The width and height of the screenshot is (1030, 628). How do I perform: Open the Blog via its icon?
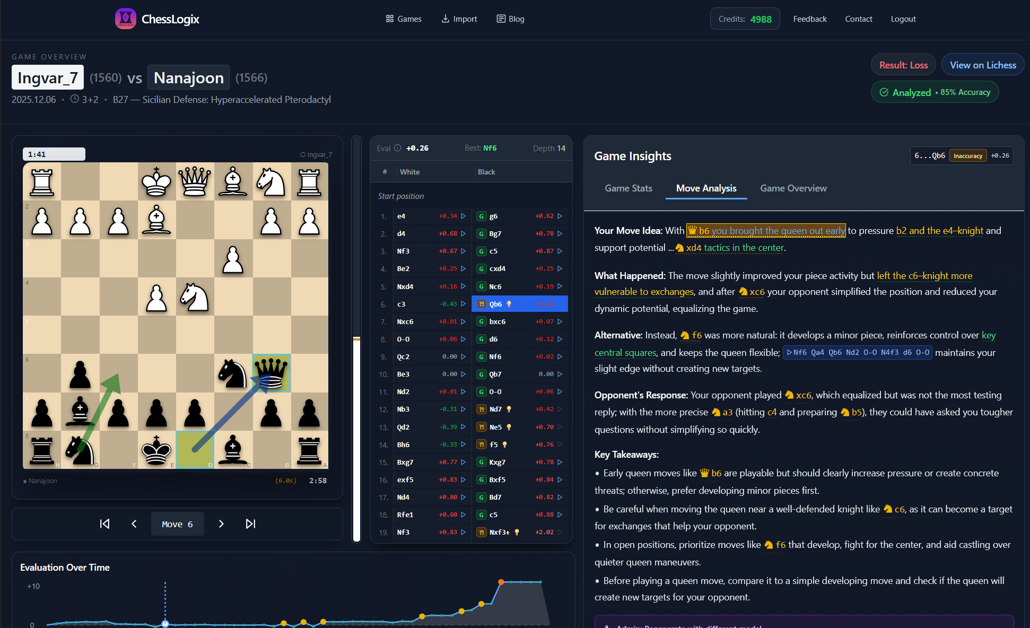[x=500, y=19]
